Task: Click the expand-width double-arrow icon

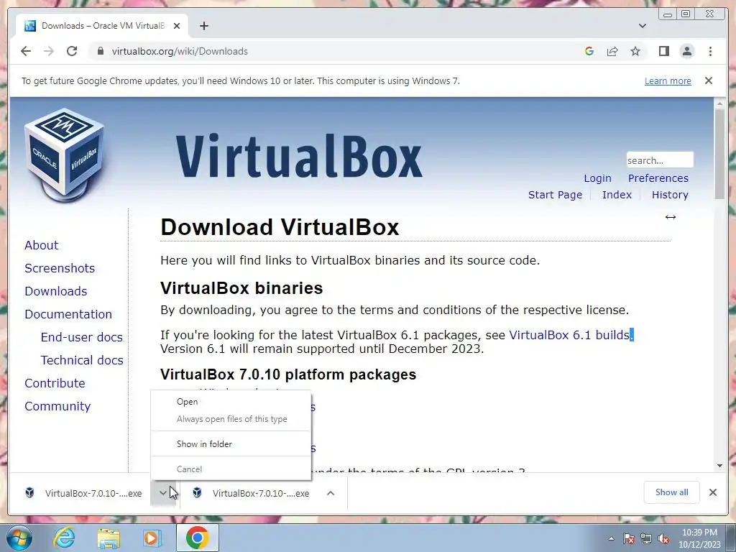Action: click(x=671, y=217)
